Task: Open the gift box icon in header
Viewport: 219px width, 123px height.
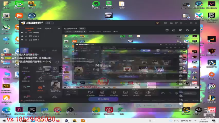Action: click(x=167, y=30)
